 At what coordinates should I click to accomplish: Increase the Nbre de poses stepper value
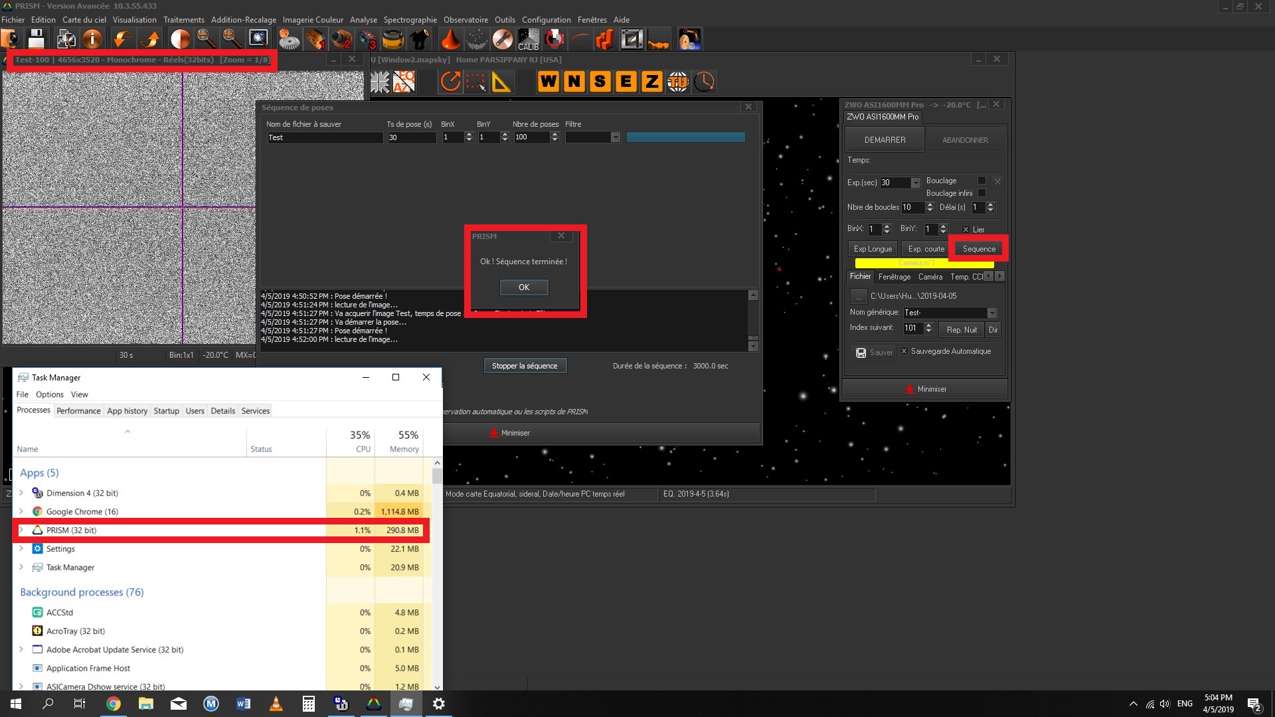555,134
